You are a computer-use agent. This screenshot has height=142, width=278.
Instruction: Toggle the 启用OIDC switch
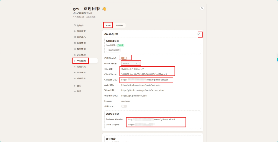pyautogui.click(x=124, y=106)
